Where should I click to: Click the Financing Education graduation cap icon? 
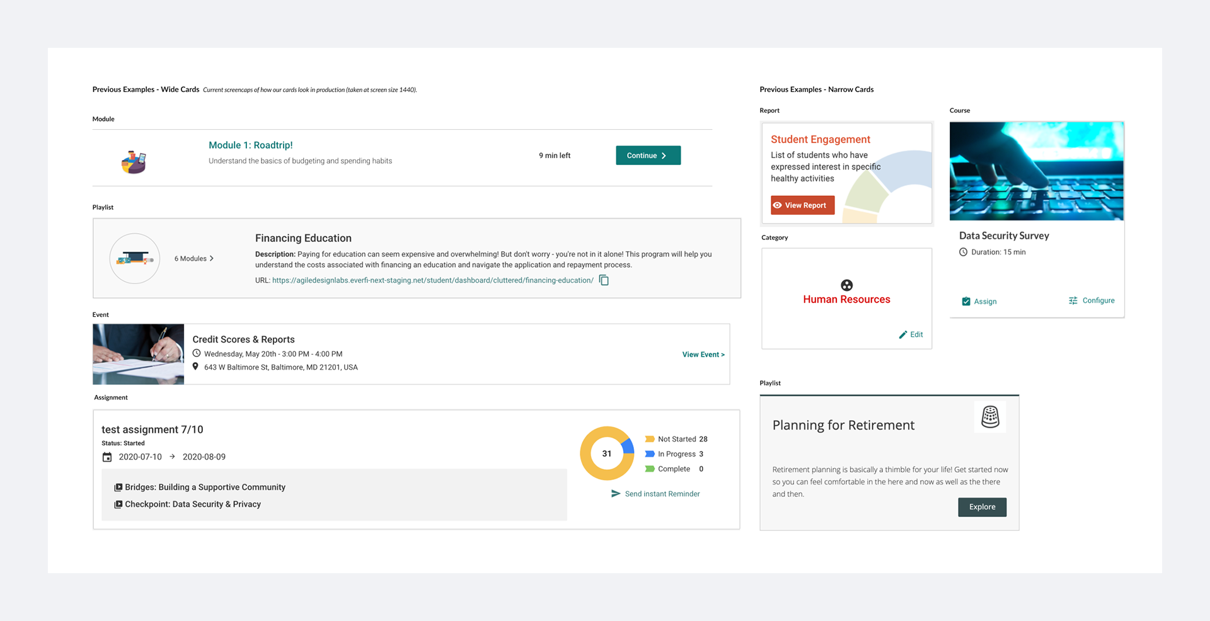pyautogui.click(x=134, y=258)
